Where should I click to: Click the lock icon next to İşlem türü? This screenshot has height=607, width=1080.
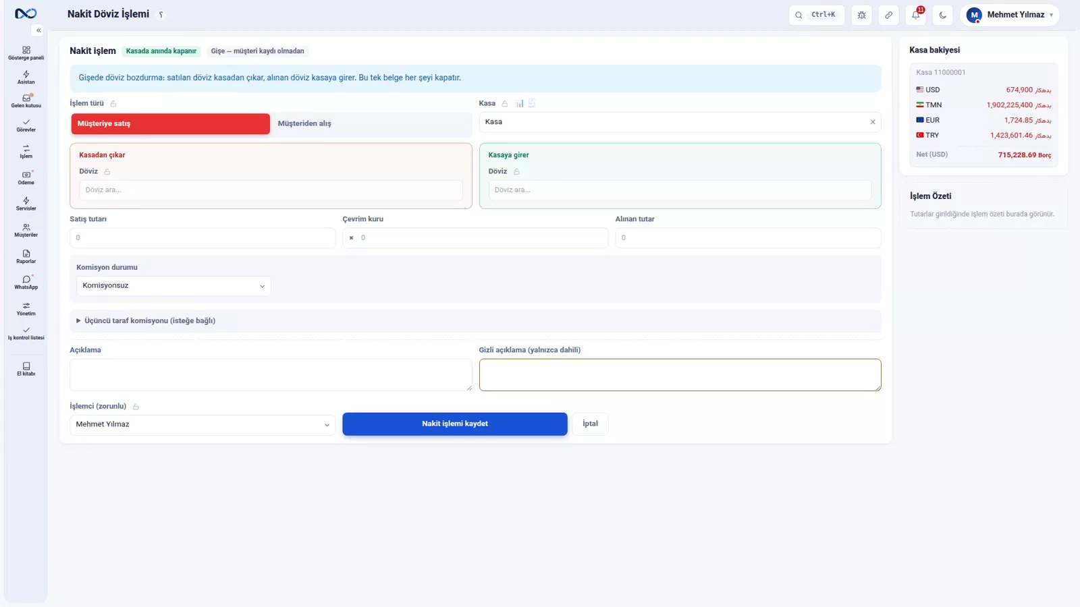(113, 104)
